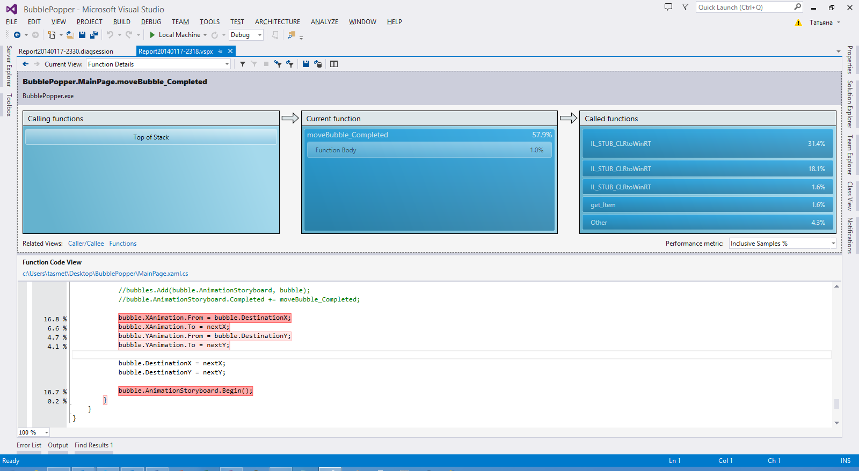Click the code view scroll down arrow
859x471 pixels.
836,423
